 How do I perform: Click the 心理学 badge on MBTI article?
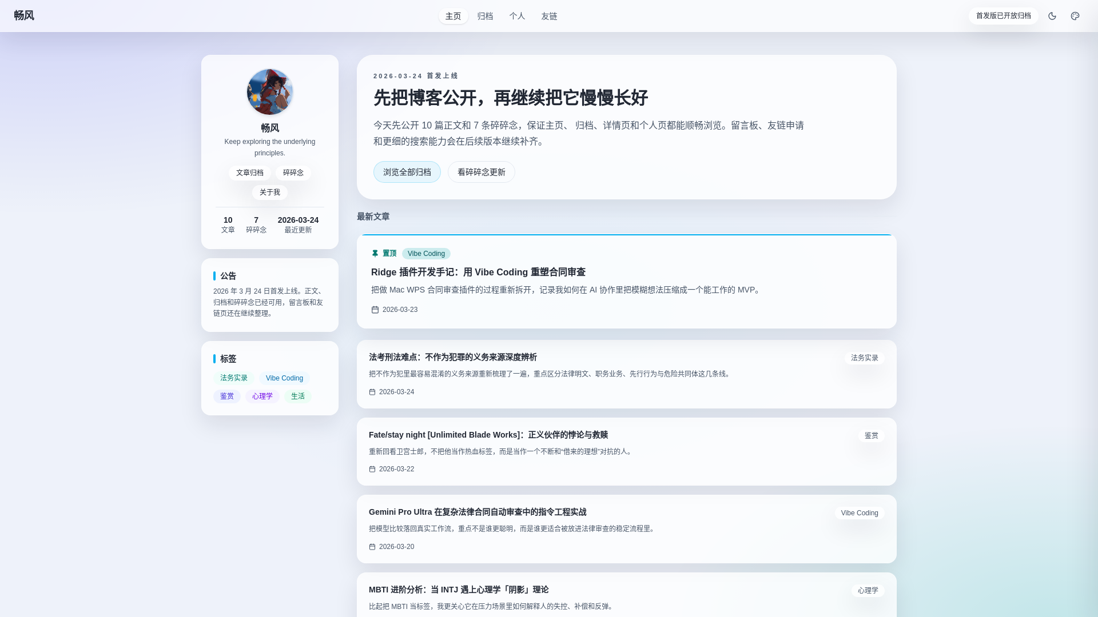(x=868, y=591)
